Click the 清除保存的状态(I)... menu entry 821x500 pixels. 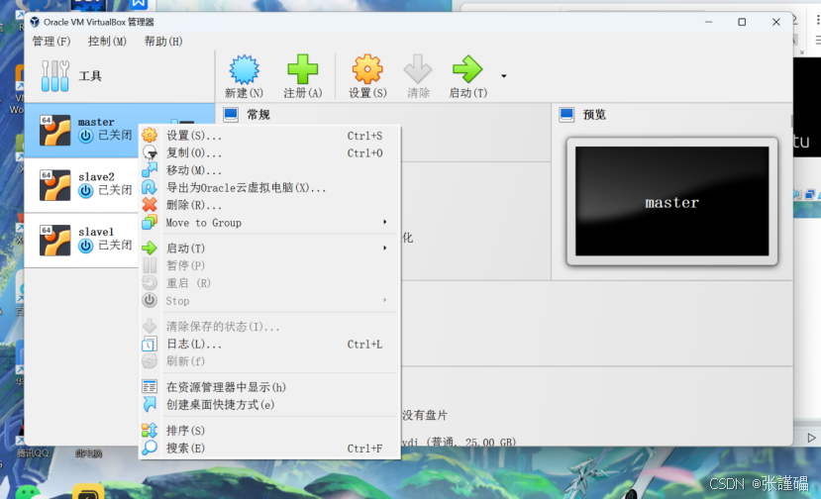tap(269, 327)
